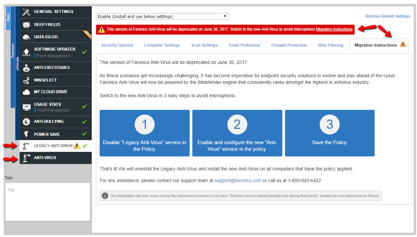
Task: Open the support@faronics.com email link
Action: [238, 180]
